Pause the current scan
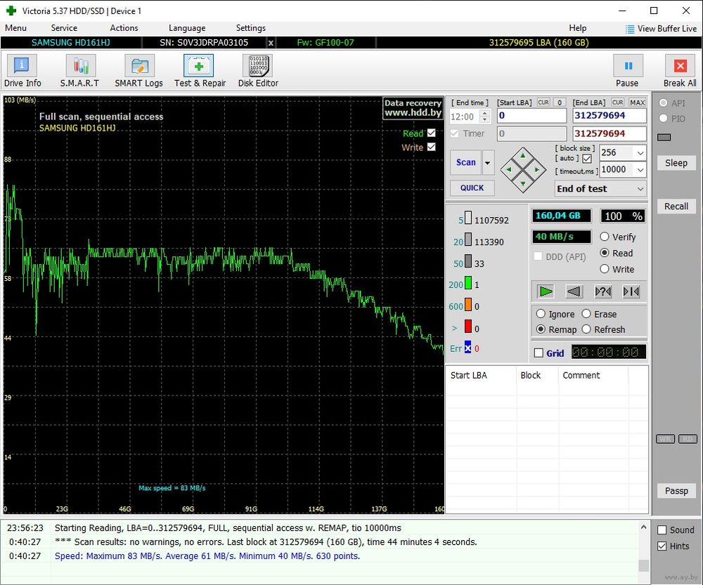Viewport: 703px width, 585px height. (627, 71)
